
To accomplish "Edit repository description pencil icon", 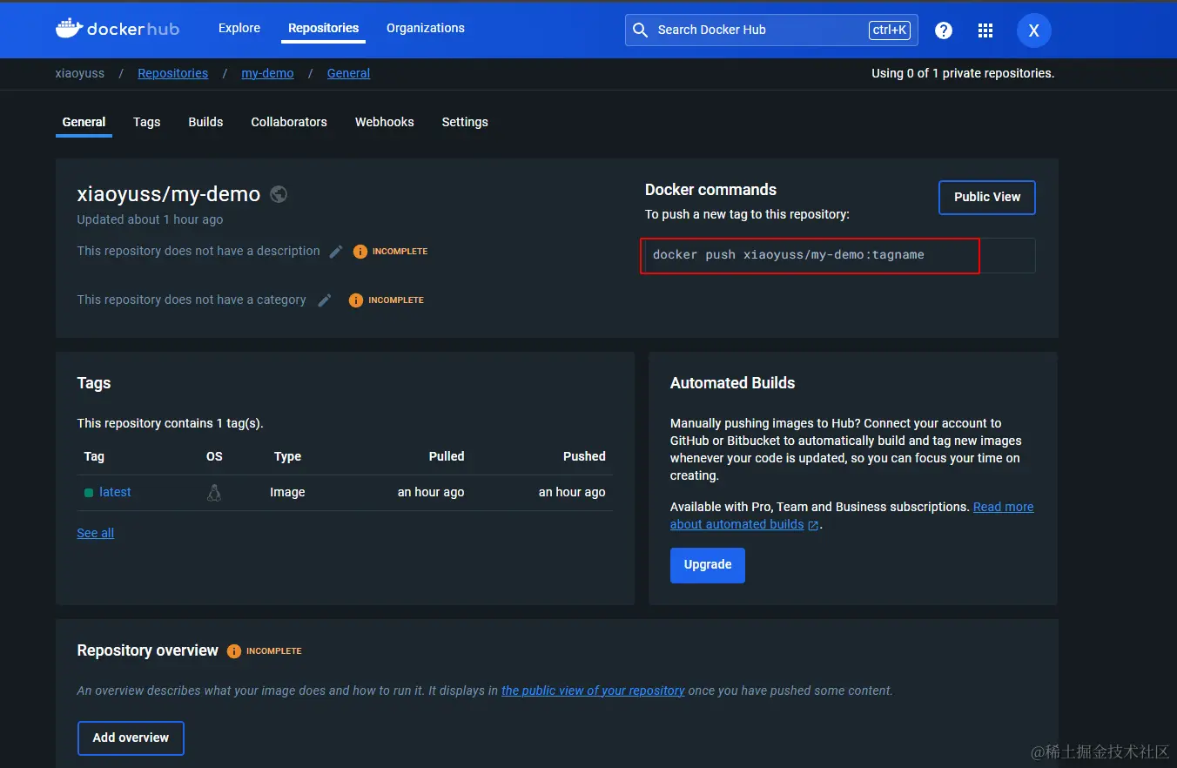I will click(x=336, y=252).
